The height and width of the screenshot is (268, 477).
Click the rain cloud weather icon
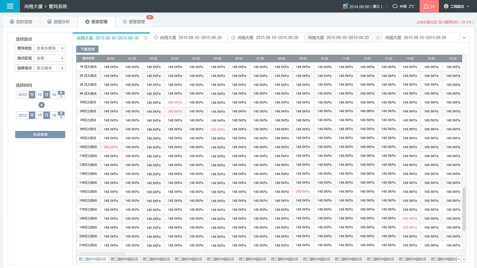[395, 6]
